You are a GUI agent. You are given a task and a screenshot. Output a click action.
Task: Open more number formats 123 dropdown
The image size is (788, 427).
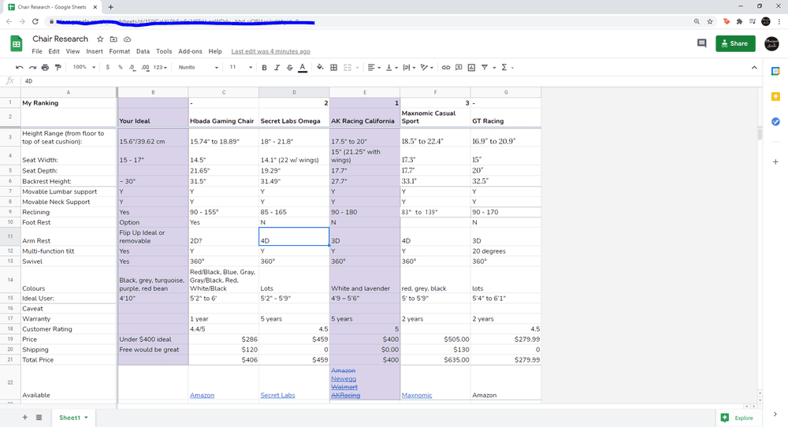pos(160,67)
